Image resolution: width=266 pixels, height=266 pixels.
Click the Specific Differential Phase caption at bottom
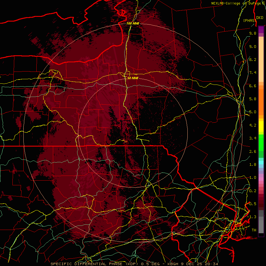[134, 264]
